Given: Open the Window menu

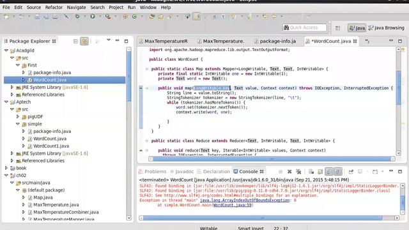Looking at the screenshot, I should (148, 7).
